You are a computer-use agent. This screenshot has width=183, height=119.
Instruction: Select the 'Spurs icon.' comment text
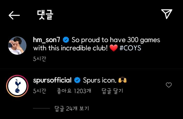pyautogui.click(x=100, y=80)
